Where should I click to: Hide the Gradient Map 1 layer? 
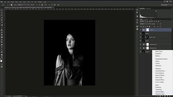tap(141, 48)
